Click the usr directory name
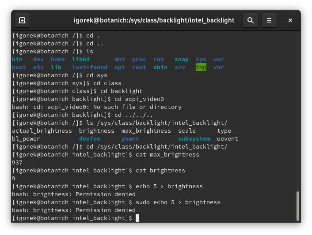 pos(218,60)
